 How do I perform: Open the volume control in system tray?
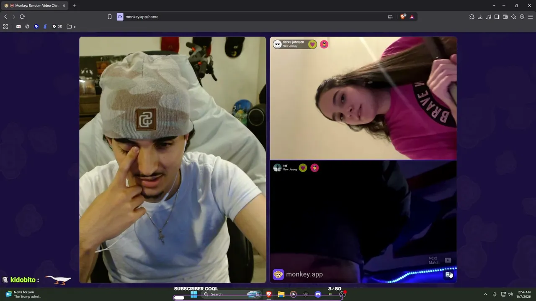[x=510, y=294]
